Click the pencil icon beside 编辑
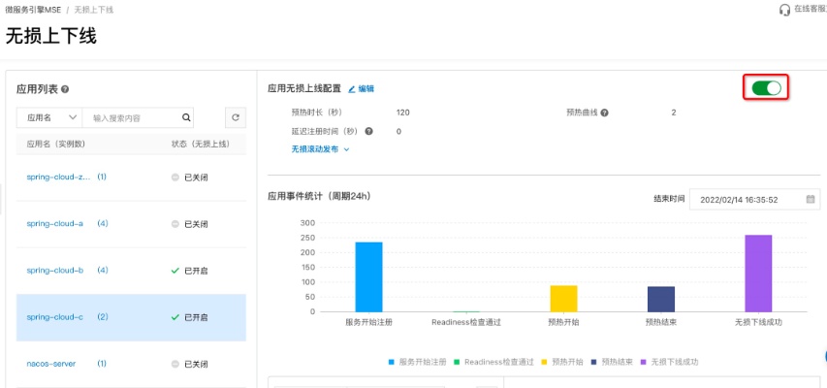Screen dimensions: 827x388 pos(352,89)
